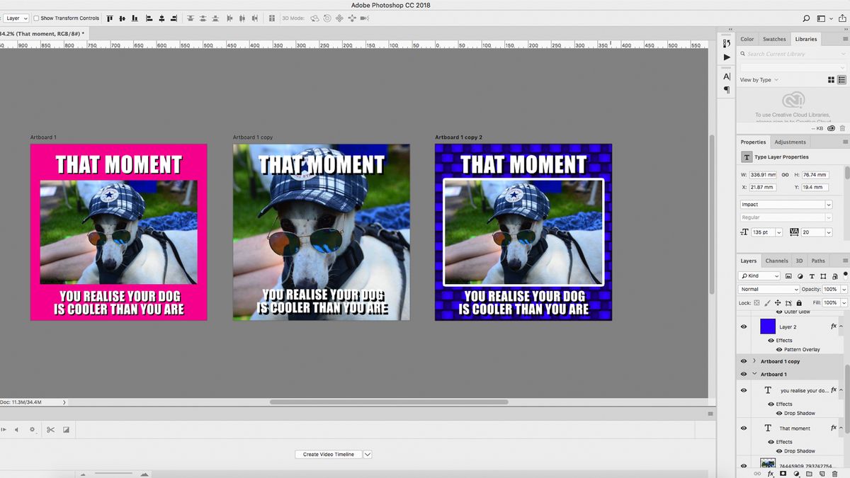
Task: Toggle visibility of the That moment layer
Action: 744,428
